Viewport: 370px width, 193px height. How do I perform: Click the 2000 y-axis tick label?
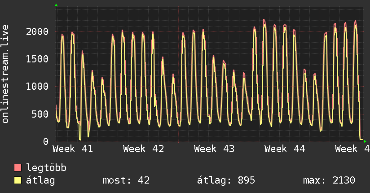coord(37,31)
